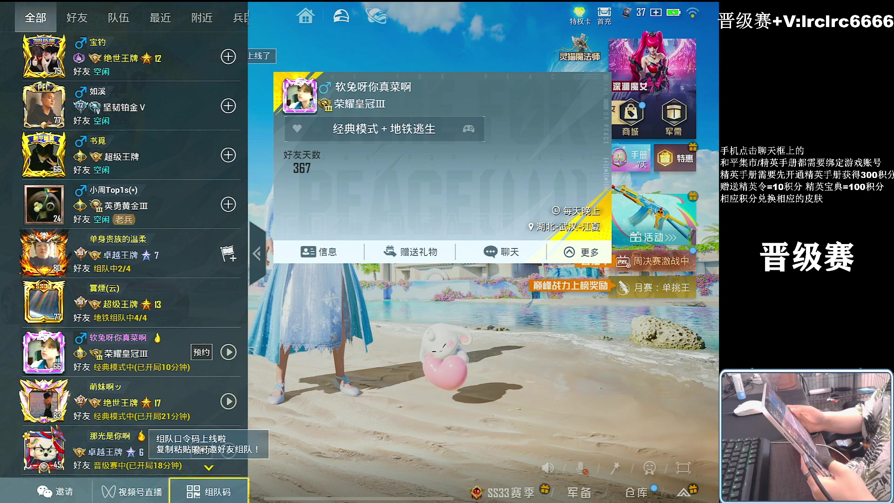The width and height of the screenshot is (894, 503).
Task: Expand the bottom-right up chevron
Action: tap(684, 492)
